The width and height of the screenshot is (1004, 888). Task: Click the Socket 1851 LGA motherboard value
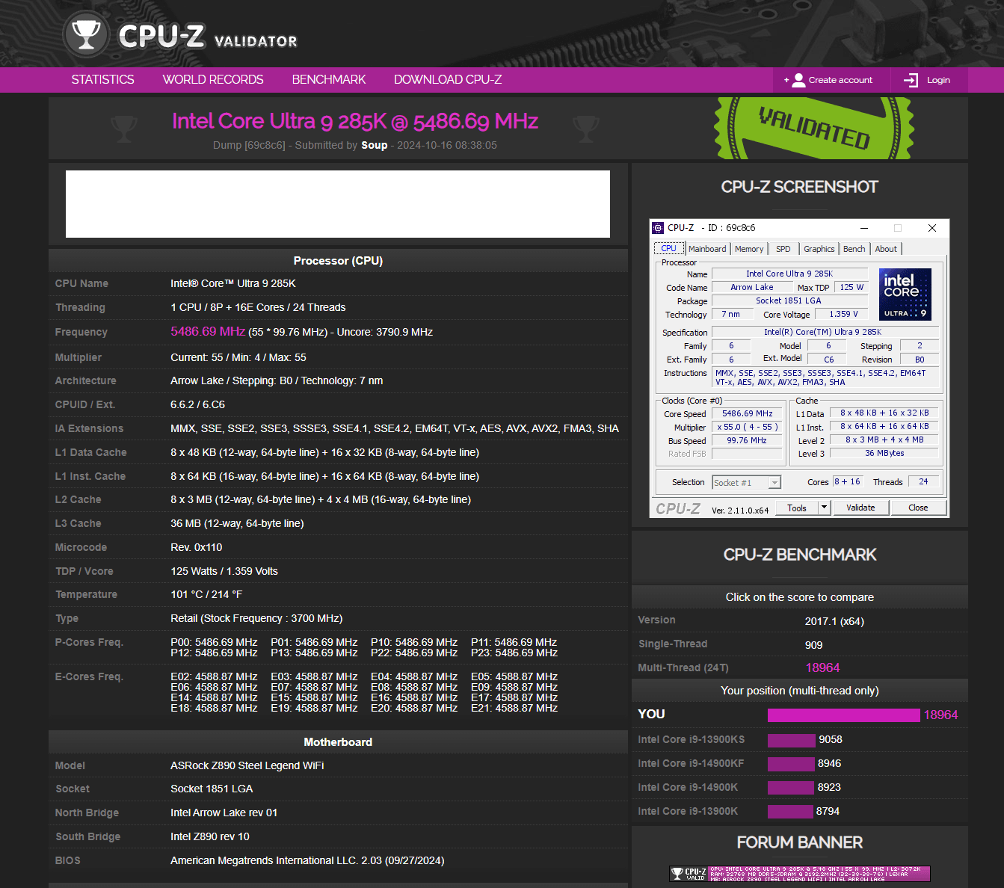[x=212, y=789]
